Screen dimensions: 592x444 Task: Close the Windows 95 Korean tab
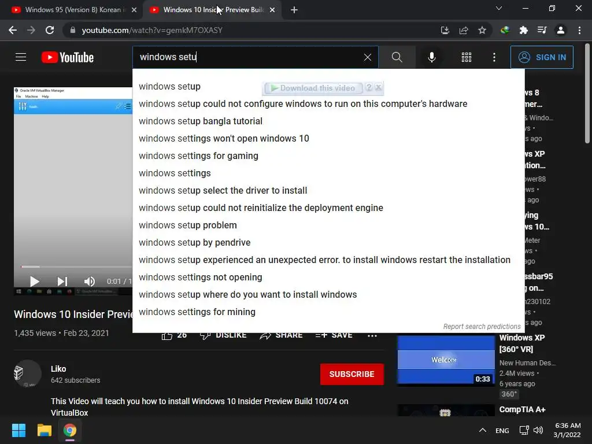[134, 10]
